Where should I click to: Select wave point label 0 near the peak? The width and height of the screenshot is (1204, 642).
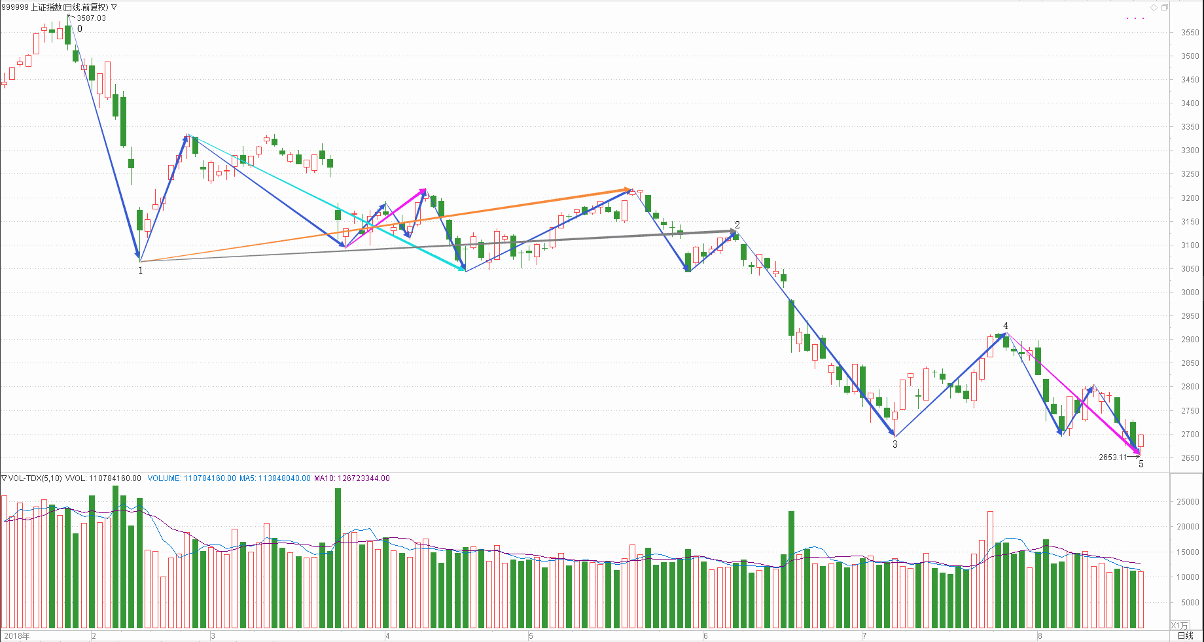80,29
